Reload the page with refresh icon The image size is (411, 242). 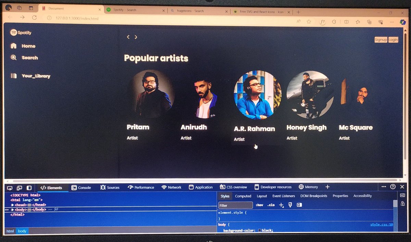click(34, 17)
